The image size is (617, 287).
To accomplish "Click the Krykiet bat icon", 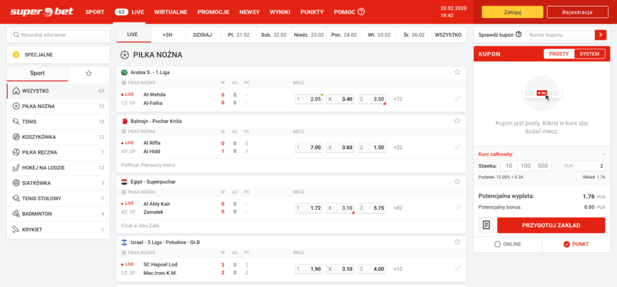I will (16, 230).
